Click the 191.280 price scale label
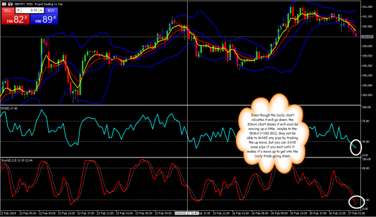This screenshot has height=217, width=376. pyautogui.click(x=368, y=7)
